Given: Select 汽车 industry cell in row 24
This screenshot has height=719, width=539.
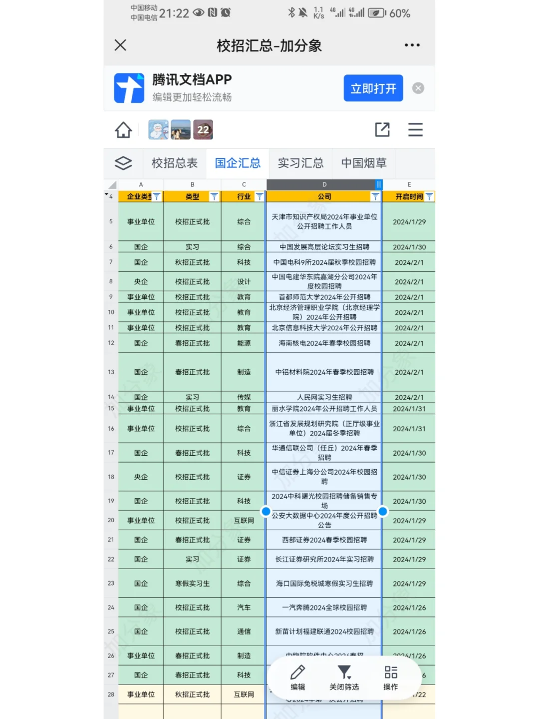Looking at the screenshot, I should click(244, 608).
